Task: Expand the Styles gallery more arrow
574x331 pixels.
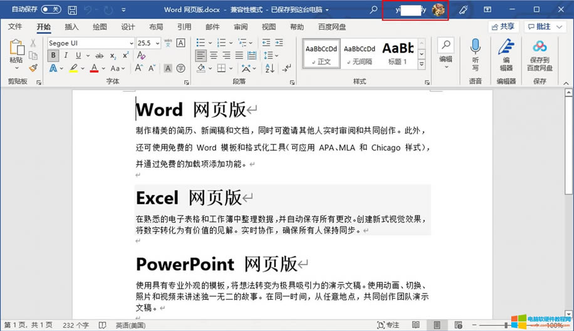Action: coord(422,64)
